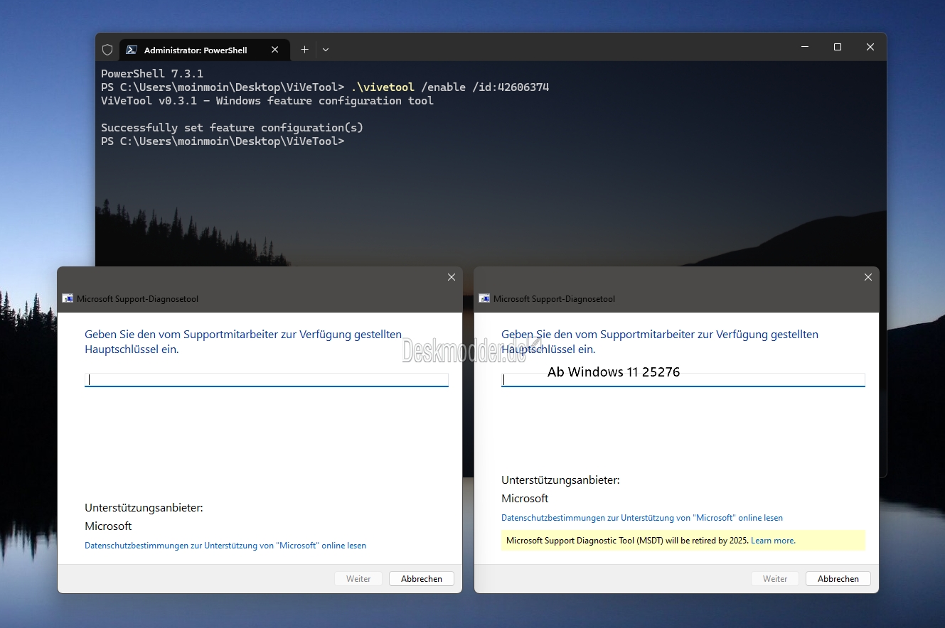Screen dimensions: 945x628
Task: Click 'Microsoft' provider name in left dialog
Action: [x=108, y=526]
